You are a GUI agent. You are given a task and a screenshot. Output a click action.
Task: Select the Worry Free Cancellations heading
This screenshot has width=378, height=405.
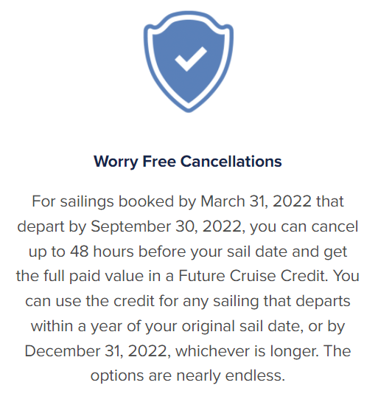[188, 162]
